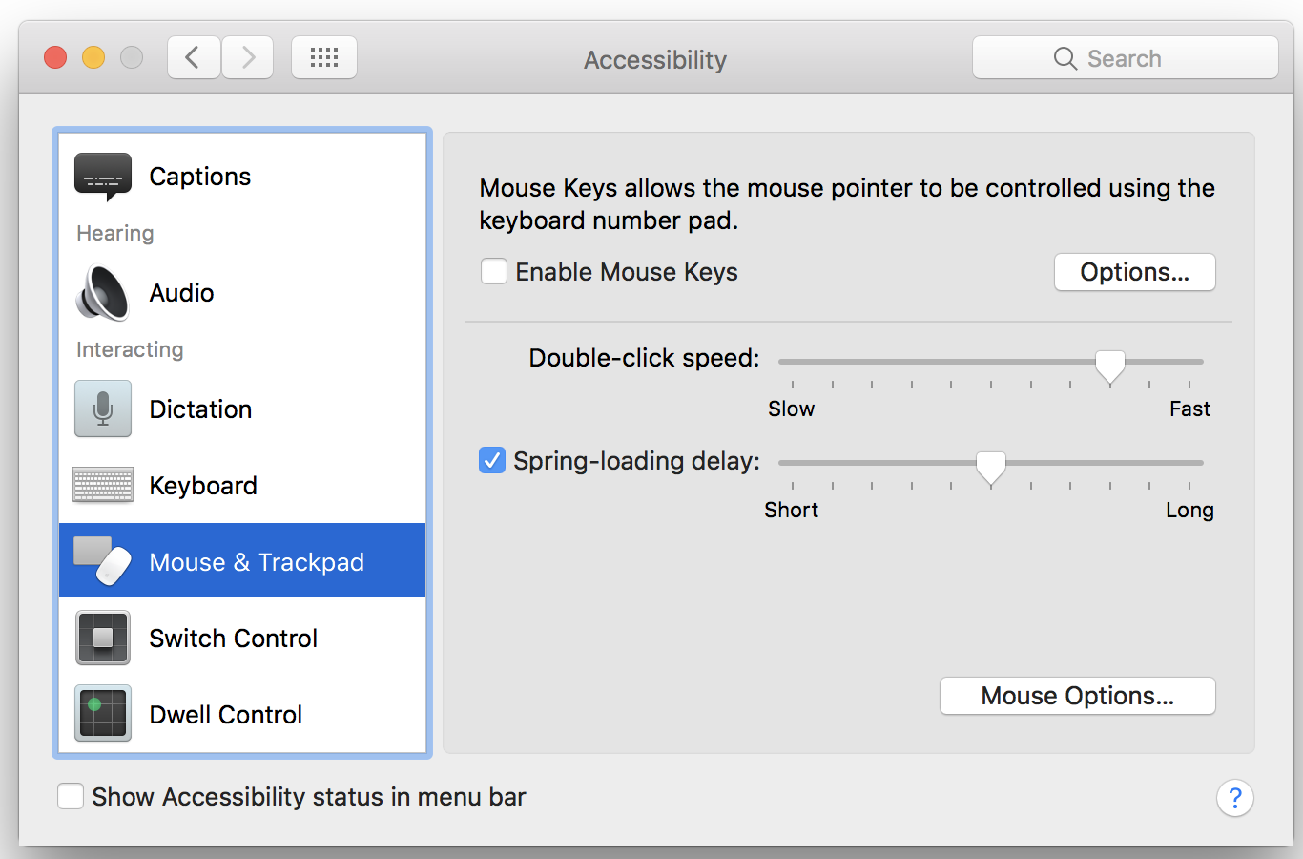
Task: Open Switch Control via its icon
Action: (x=103, y=638)
